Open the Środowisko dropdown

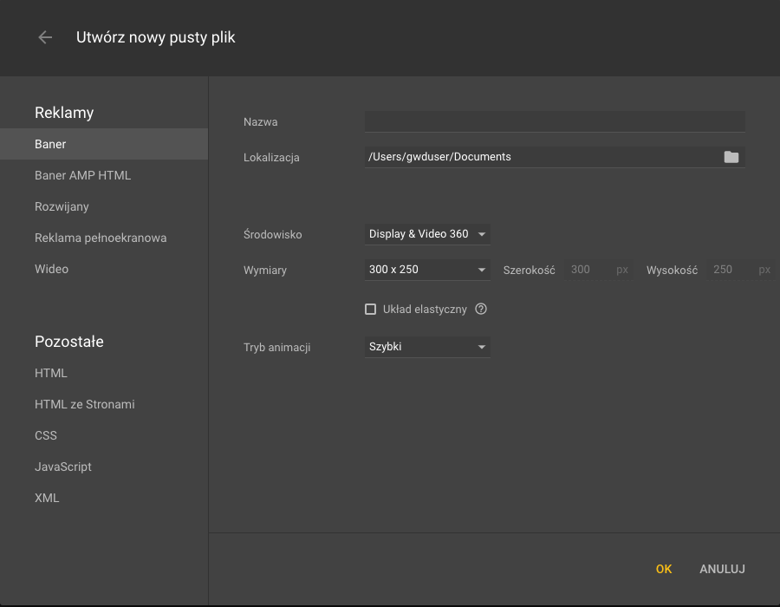[427, 234]
